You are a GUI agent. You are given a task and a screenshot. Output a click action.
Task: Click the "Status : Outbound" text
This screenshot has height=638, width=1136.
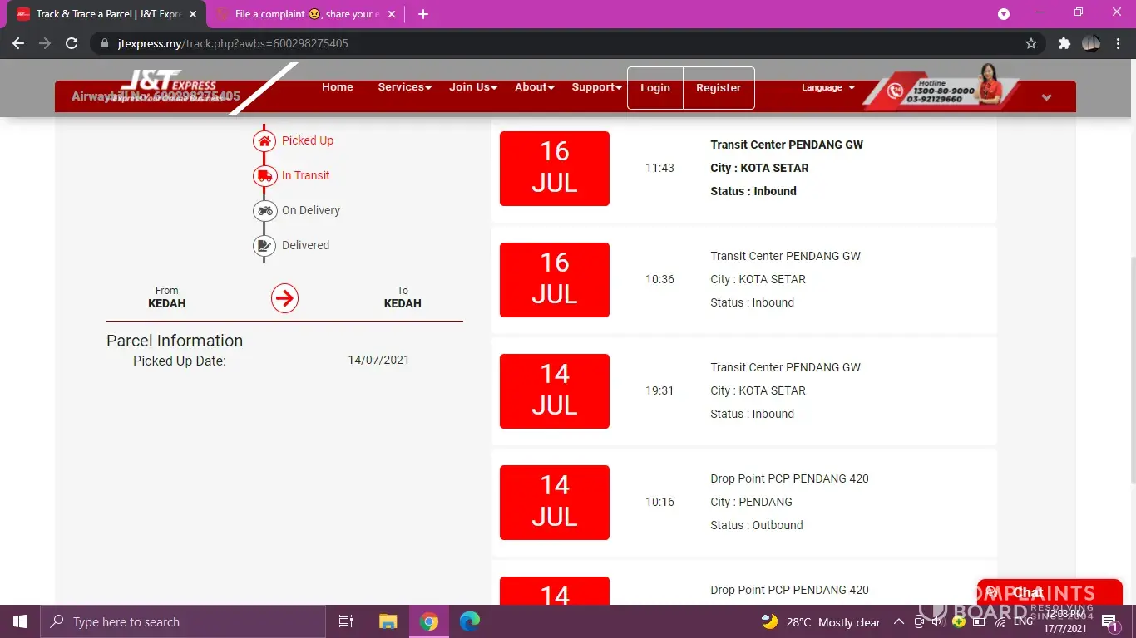click(x=757, y=525)
